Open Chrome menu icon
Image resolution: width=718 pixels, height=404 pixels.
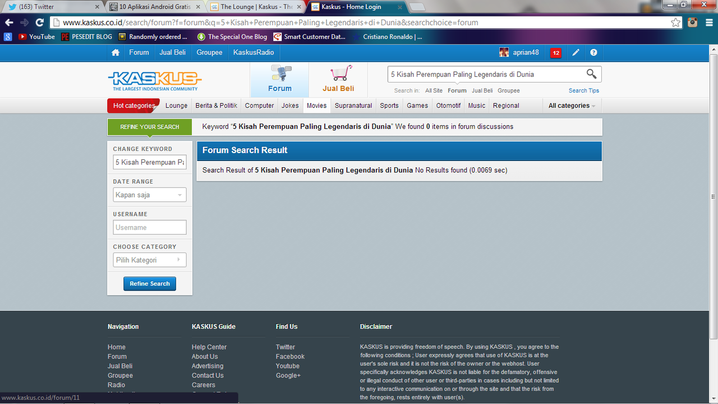pos(708,22)
